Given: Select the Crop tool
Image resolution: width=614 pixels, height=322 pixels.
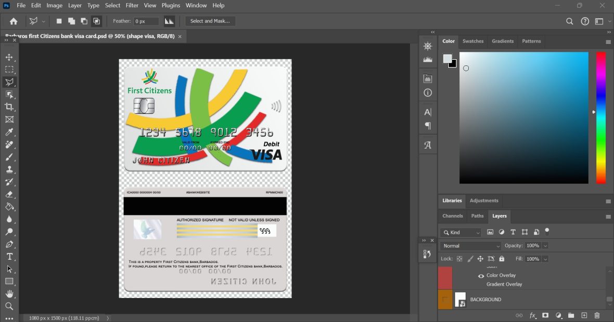Looking at the screenshot, I should 9,105.
